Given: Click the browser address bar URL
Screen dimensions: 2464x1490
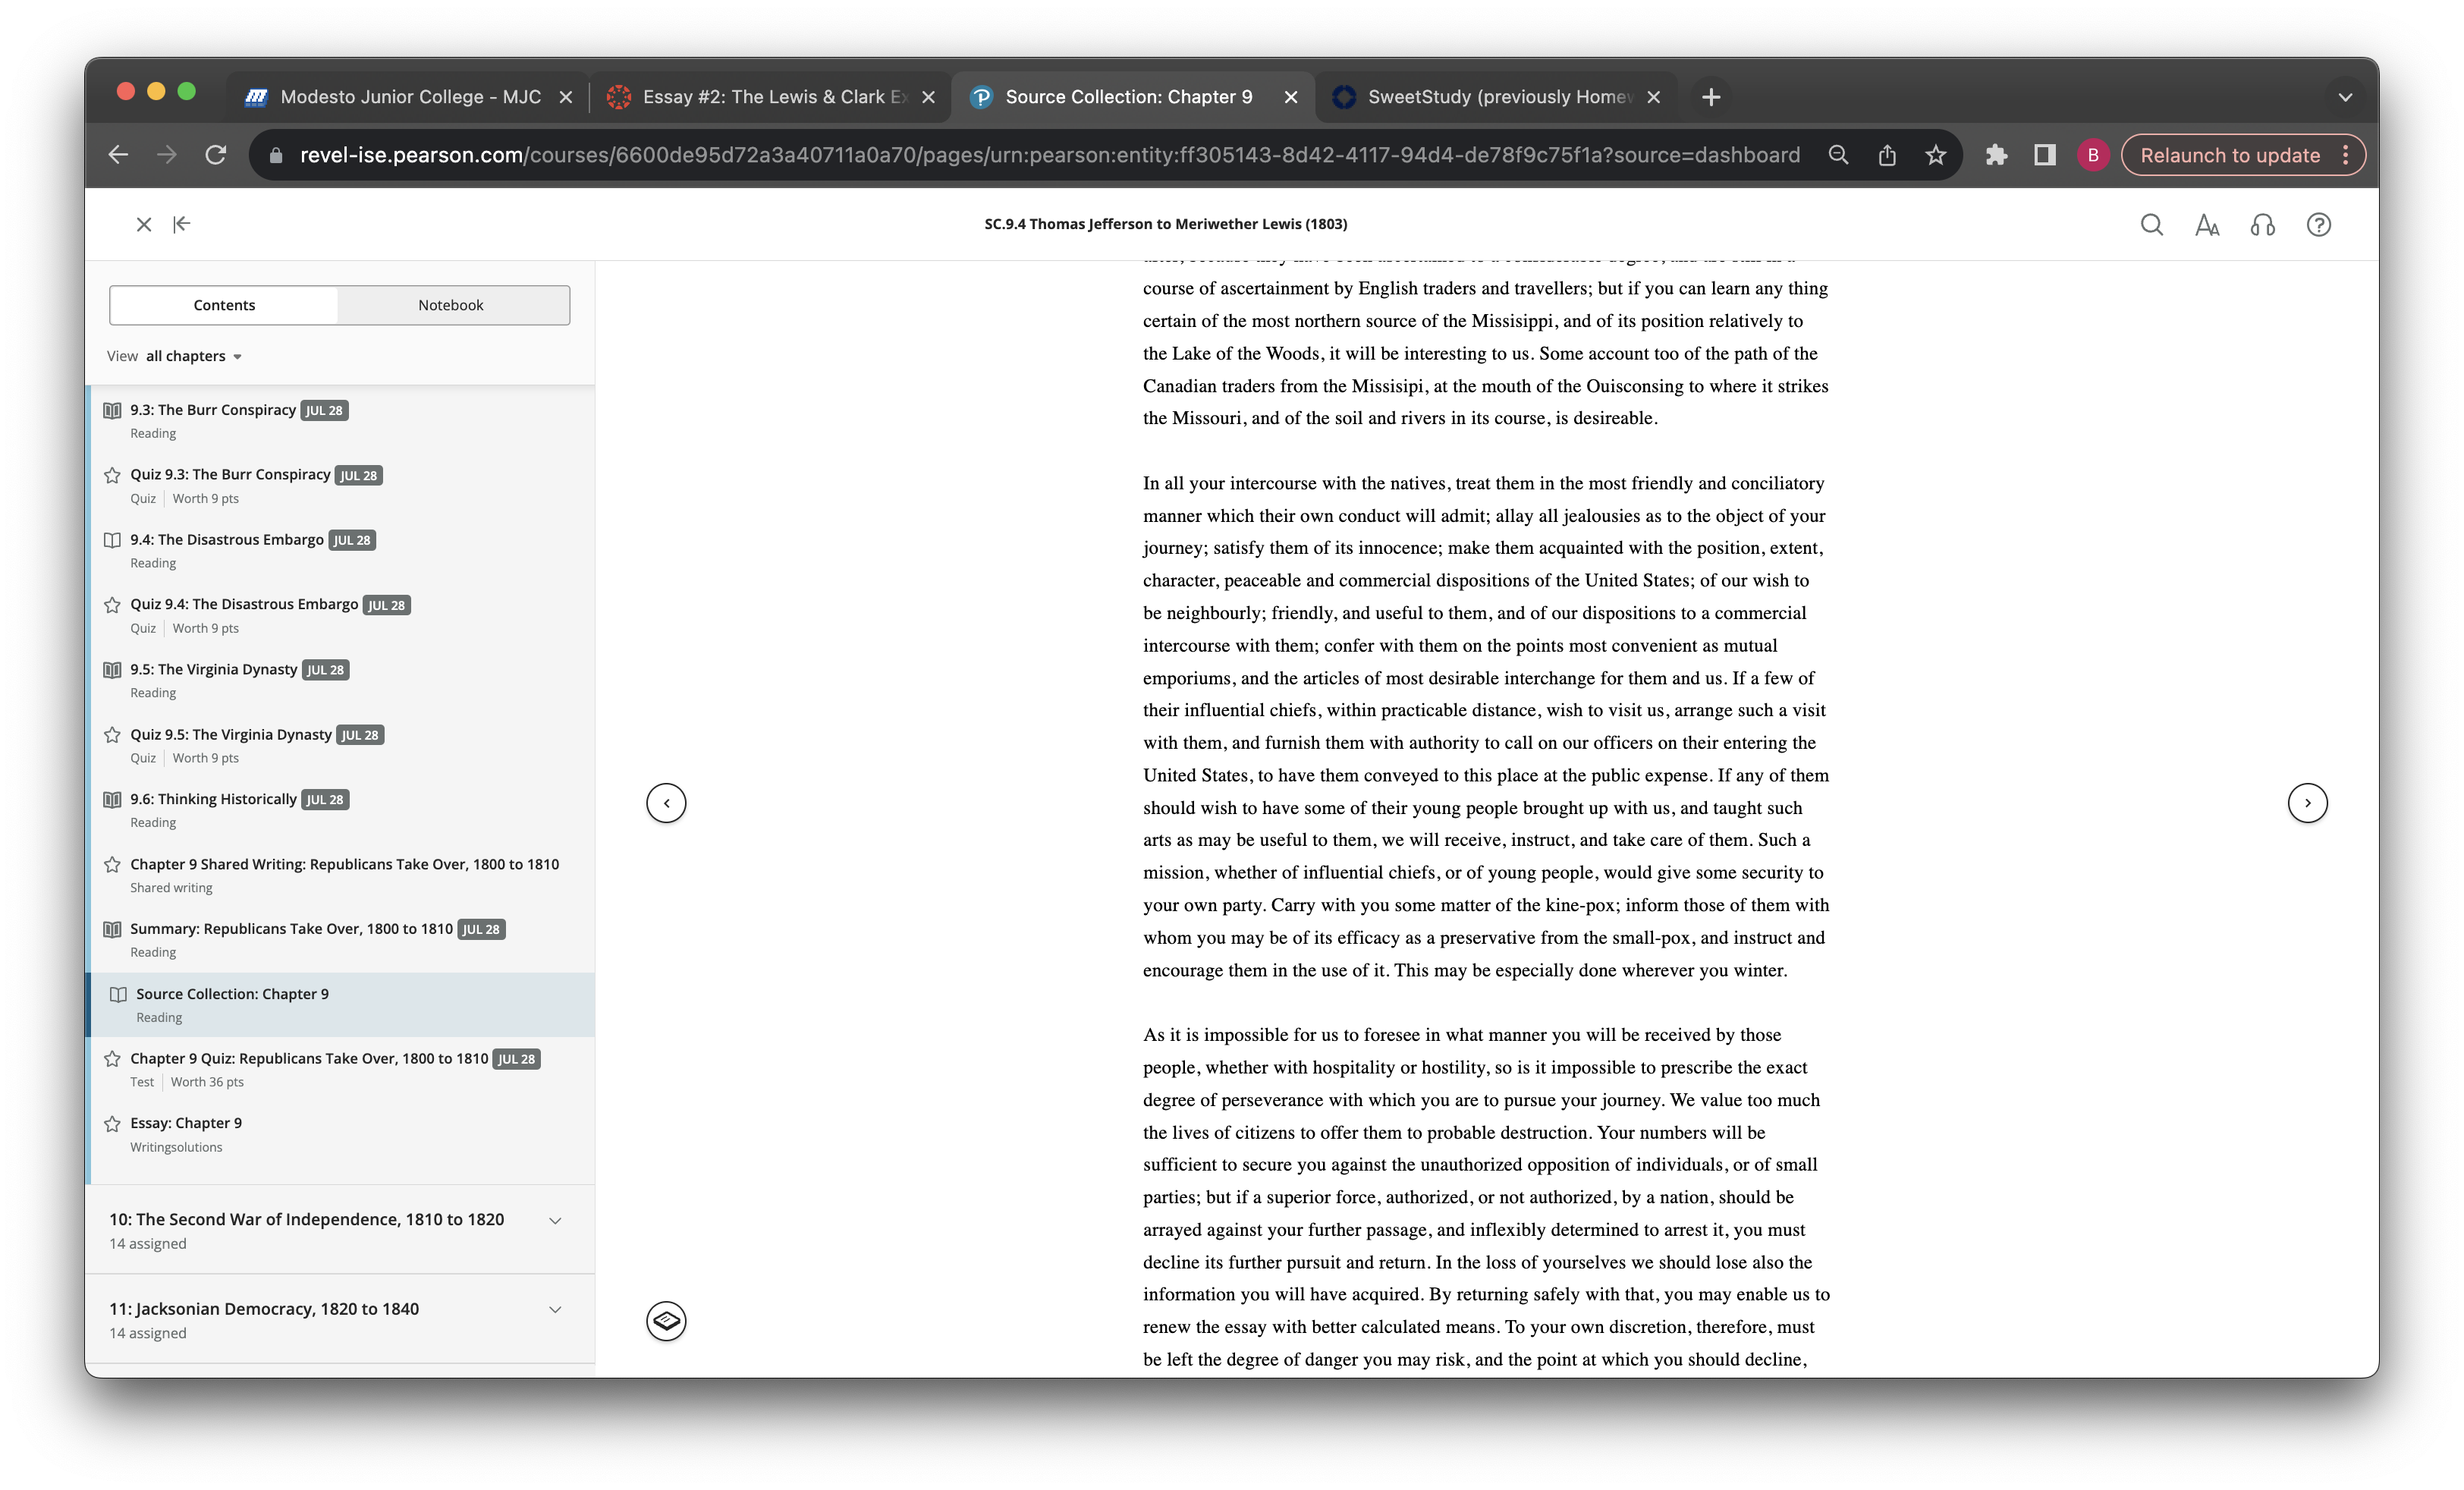Looking at the screenshot, I should 1050,155.
